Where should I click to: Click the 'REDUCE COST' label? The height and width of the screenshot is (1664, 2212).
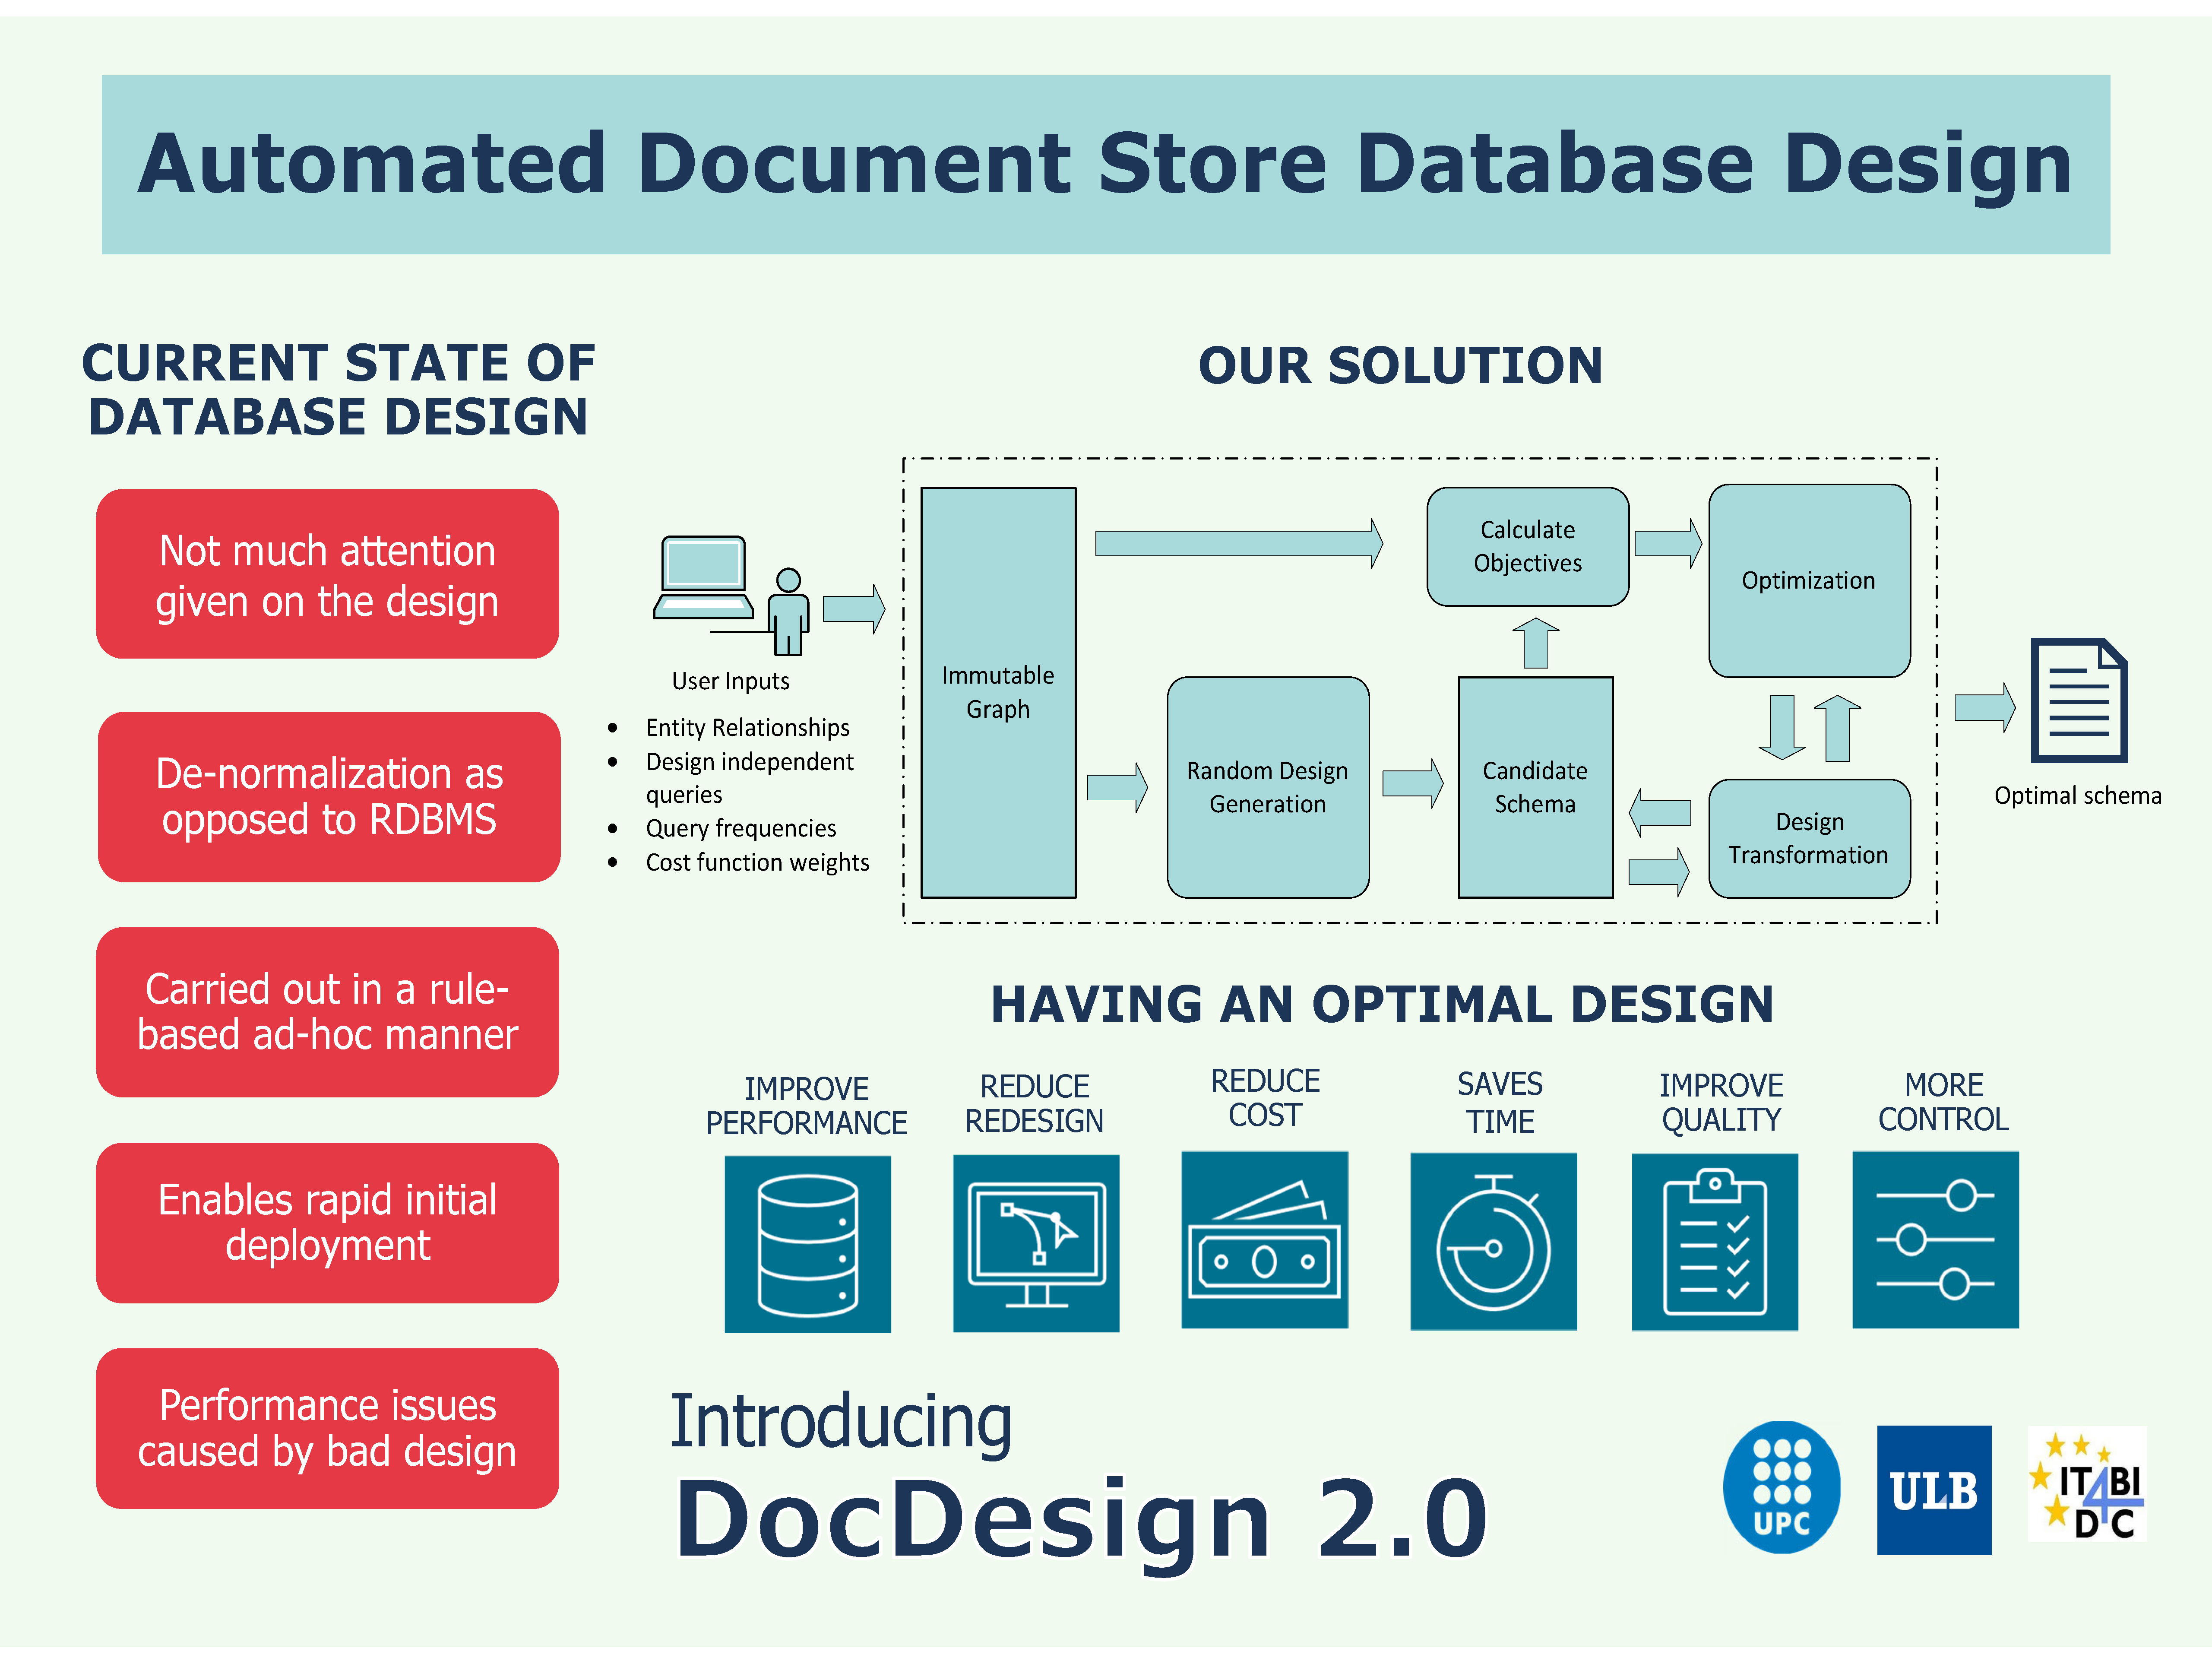point(1265,1098)
